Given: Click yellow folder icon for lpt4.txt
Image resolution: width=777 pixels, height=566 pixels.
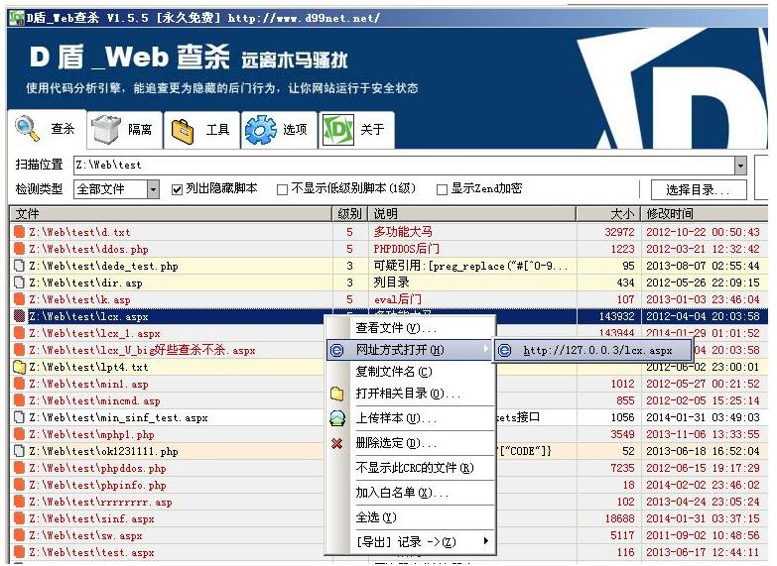Looking at the screenshot, I should click(x=19, y=367).
